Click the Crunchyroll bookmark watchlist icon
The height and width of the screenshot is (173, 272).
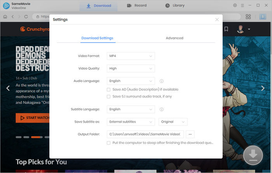pos(226,29)
